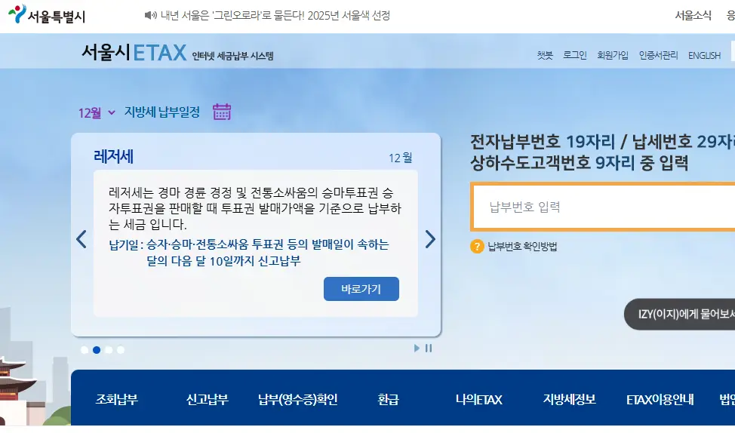Image resolution: width=735 pixels, height=433 pixels.
Task: Pause the slideshow carousel
Action: [429, 349]
